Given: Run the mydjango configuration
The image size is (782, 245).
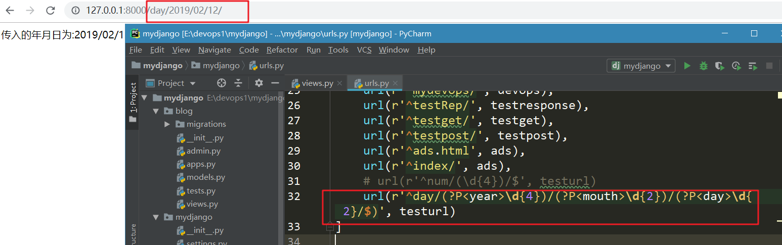Looking at the screenshot, I should [x=687, y=66].
